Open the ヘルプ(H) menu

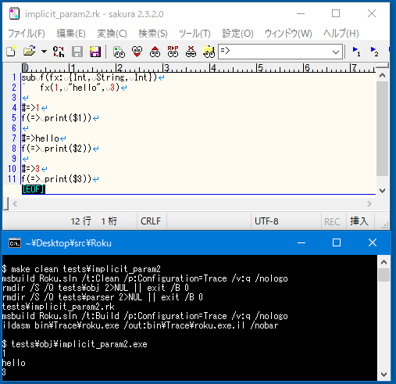[341, 34]
